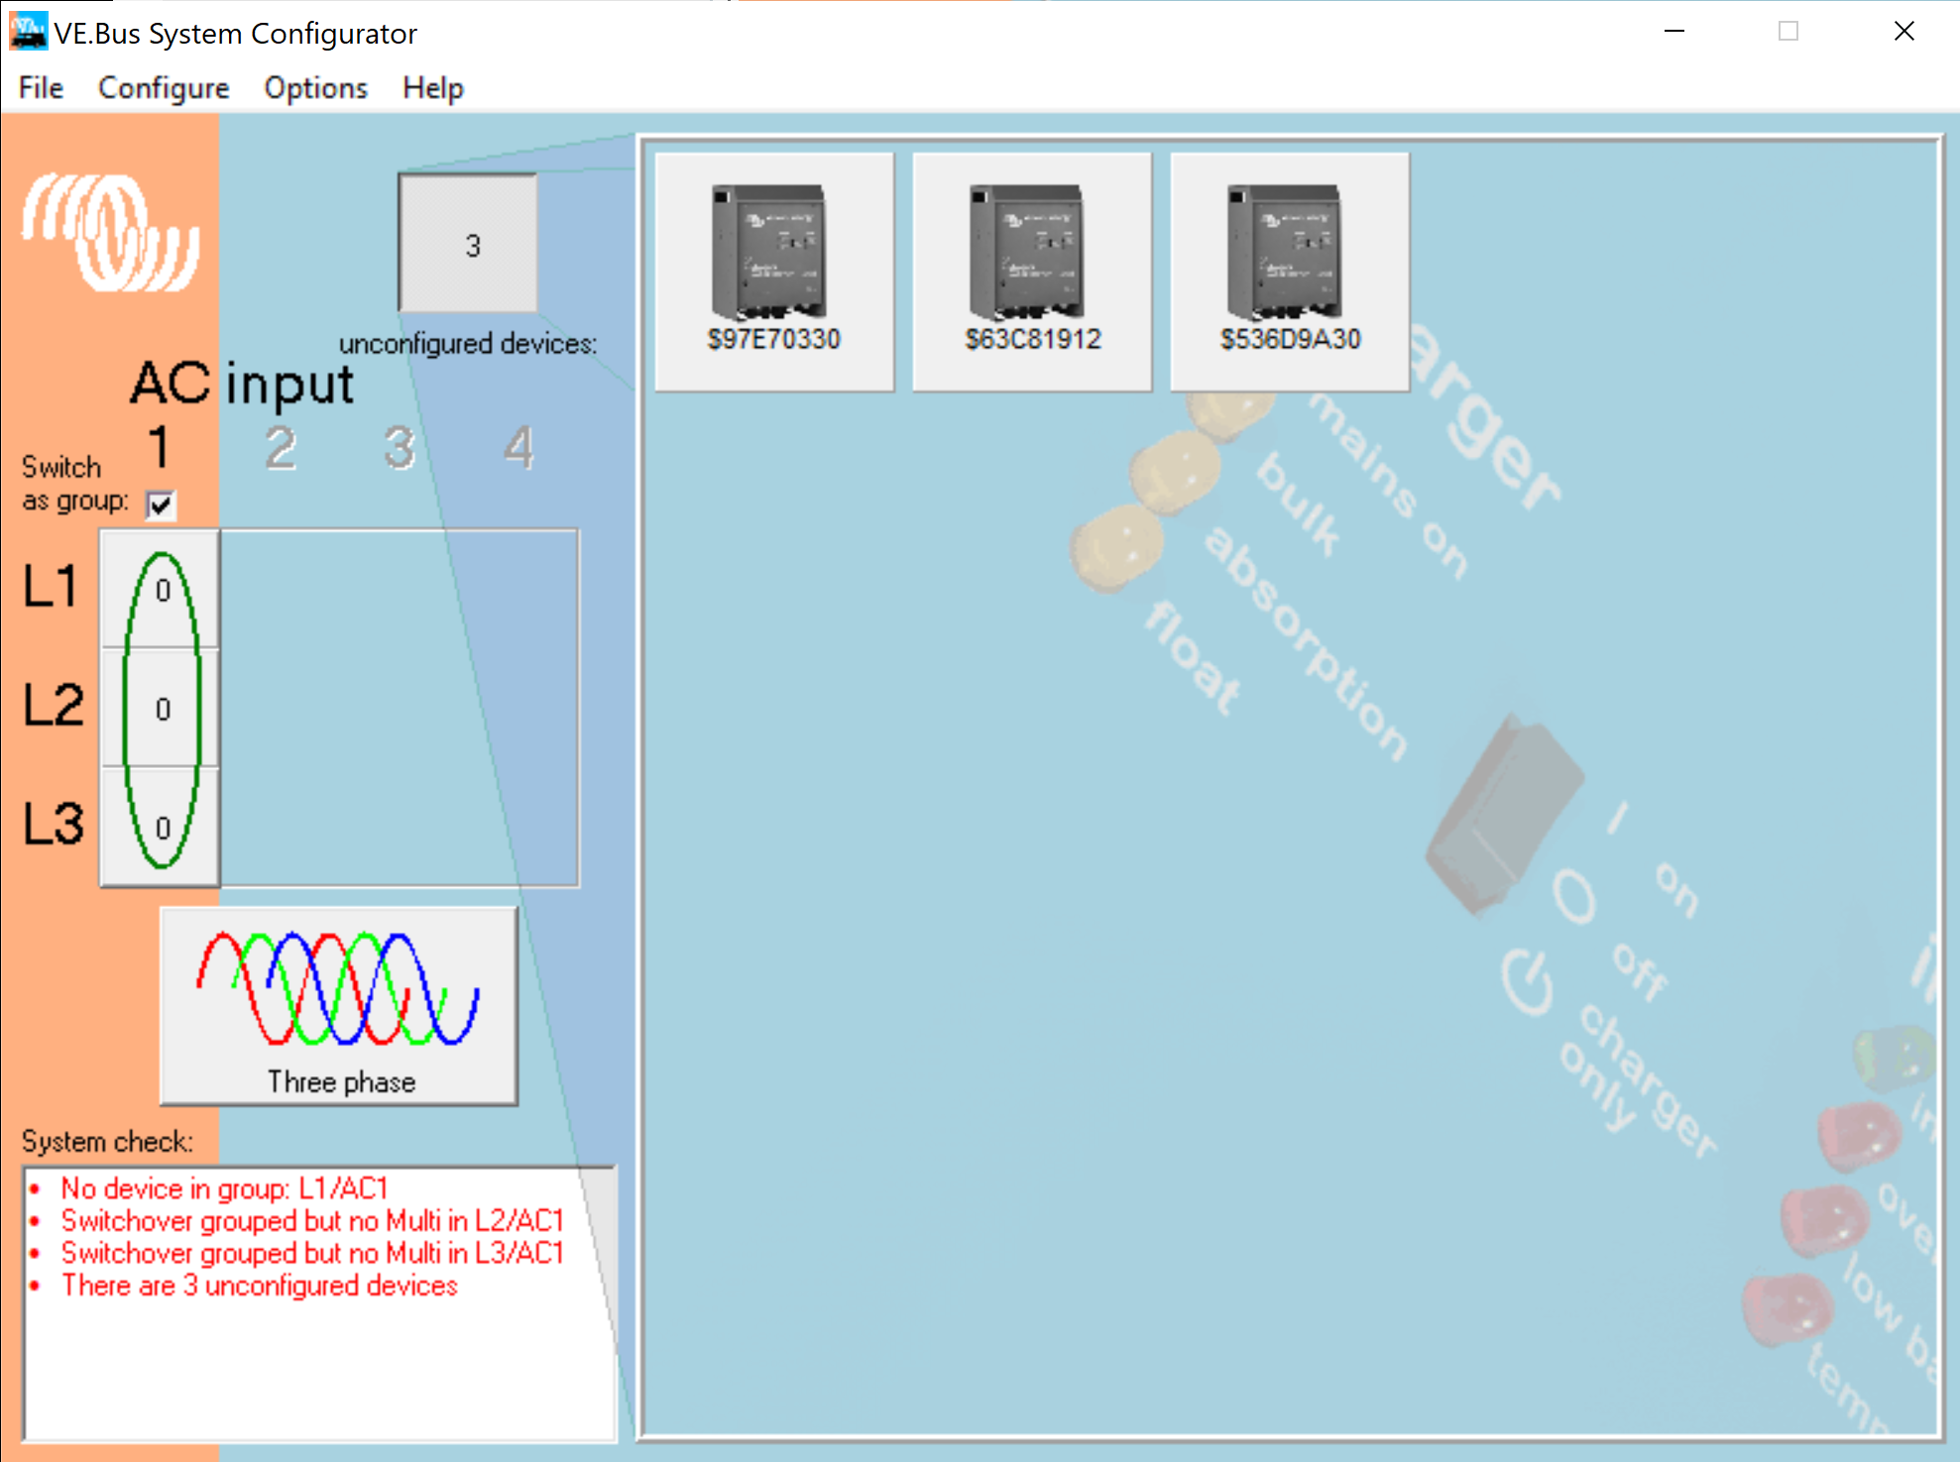Open the Options menu
This screenshot has width=1960, height=1462.
coord(315,88)
